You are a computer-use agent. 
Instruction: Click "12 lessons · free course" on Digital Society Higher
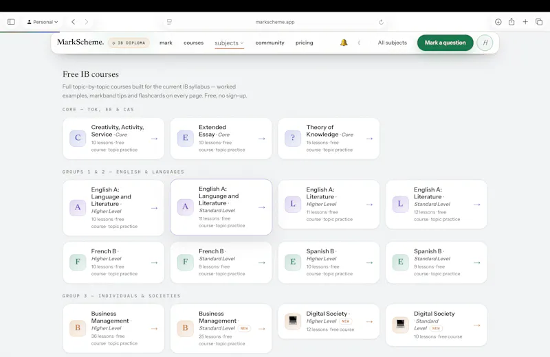click(x=330, y=330)
